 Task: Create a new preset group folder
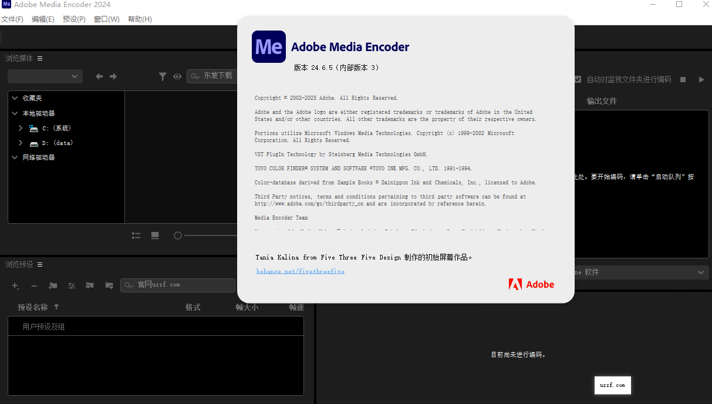coord(53,286)
